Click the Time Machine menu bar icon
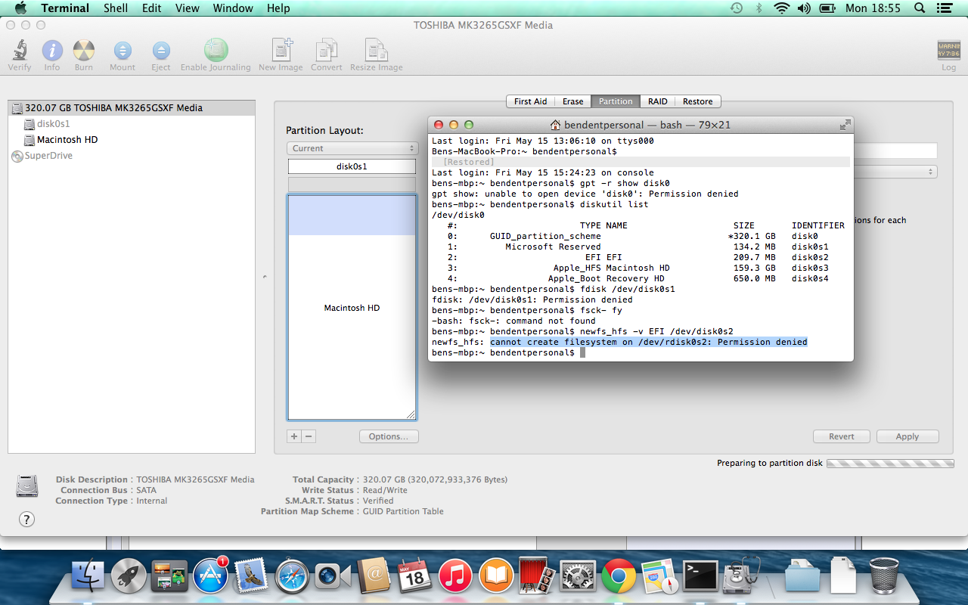The height and width of the screenshot is (605, 968). 736,8
